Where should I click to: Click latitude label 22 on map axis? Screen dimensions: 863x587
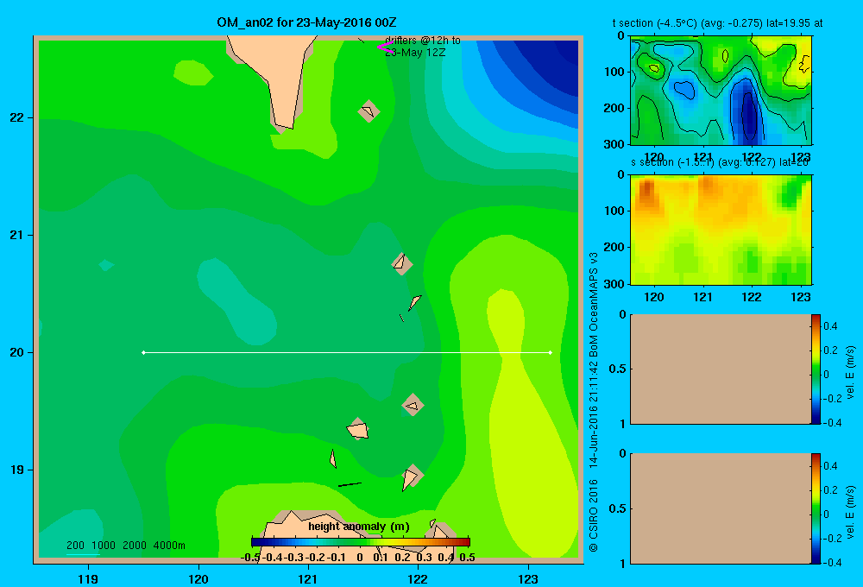pos(17,117)
